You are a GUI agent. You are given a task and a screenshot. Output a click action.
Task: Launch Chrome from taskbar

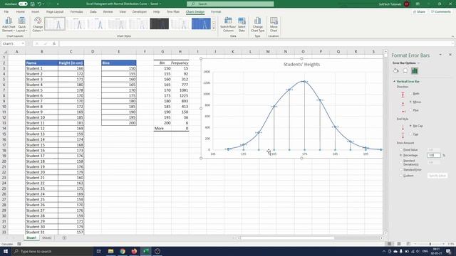click(123, 251)
